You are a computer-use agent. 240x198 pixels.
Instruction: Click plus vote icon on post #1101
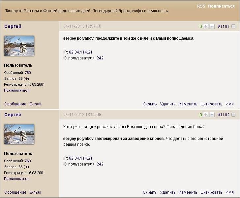pos(206,26)
